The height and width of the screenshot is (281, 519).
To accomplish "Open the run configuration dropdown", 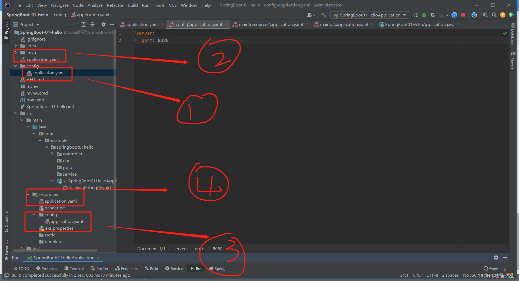I will 370,15.
